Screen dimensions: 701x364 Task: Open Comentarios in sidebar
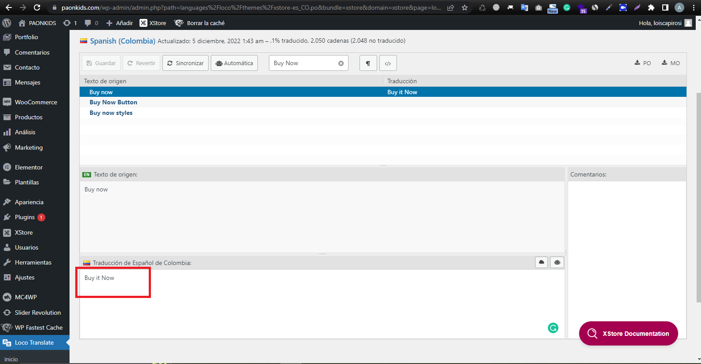point(34,52)
